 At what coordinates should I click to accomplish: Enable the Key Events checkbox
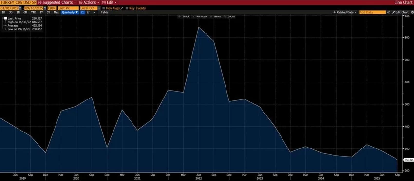127,8
